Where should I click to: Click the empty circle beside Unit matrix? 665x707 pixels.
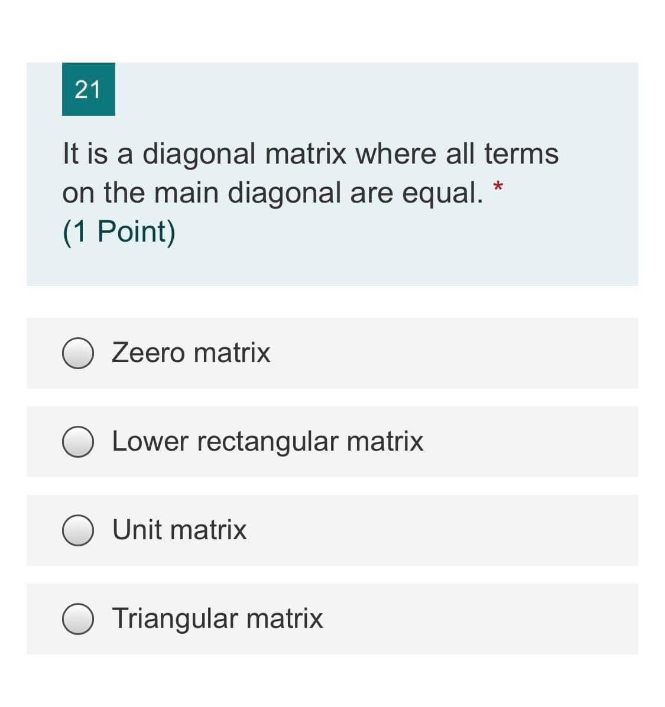pyautogui.click(x=79, y=530)
